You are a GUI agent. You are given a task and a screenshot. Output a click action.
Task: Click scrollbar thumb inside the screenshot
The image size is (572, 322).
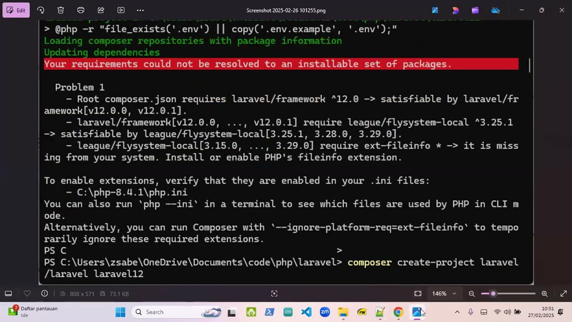[x=530, y=65]
